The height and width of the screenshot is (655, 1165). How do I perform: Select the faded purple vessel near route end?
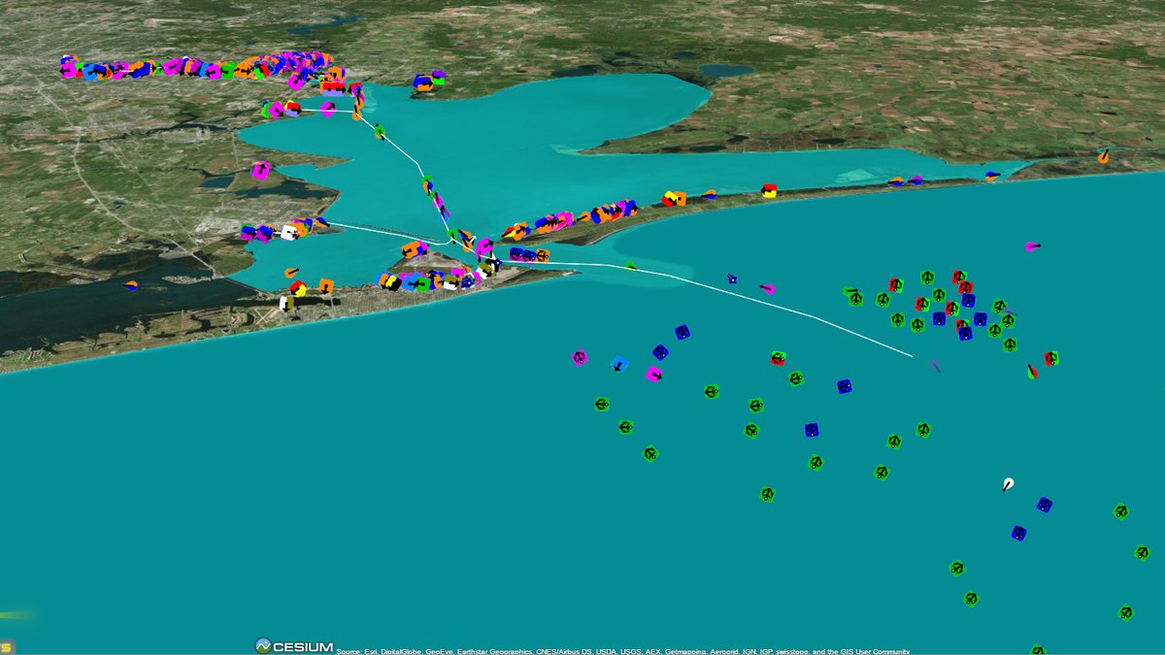935,367
